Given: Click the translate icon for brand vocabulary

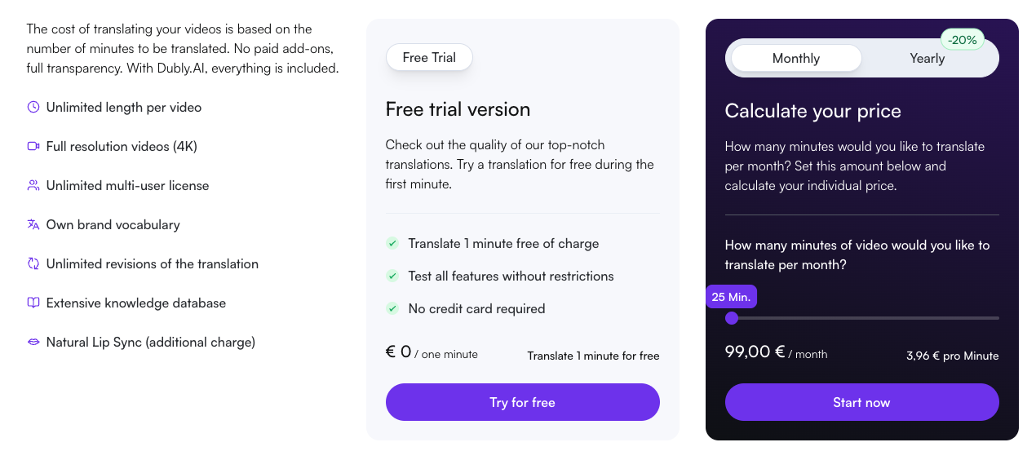Looking at the screenshot, I should pyautogui.click(x=33, y=224).
